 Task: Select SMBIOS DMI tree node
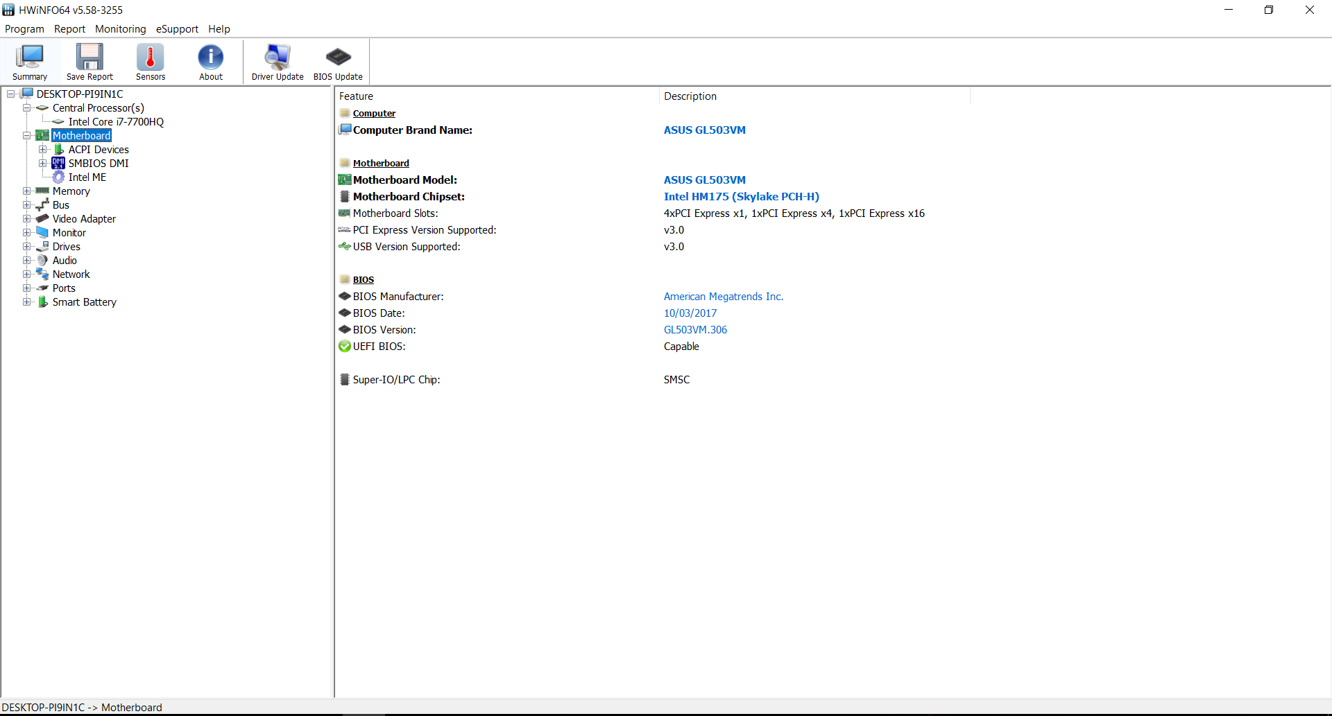(x=98, y=164)
